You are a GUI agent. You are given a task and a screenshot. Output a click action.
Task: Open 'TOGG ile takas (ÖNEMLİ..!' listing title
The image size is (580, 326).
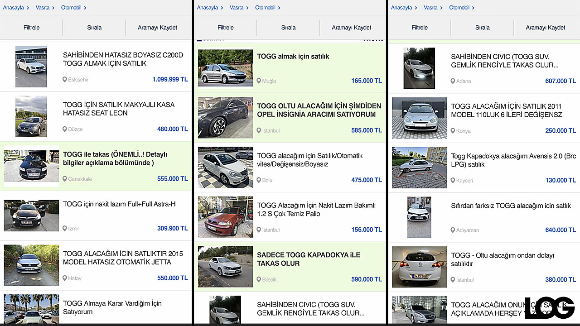(x=115, y=158)
